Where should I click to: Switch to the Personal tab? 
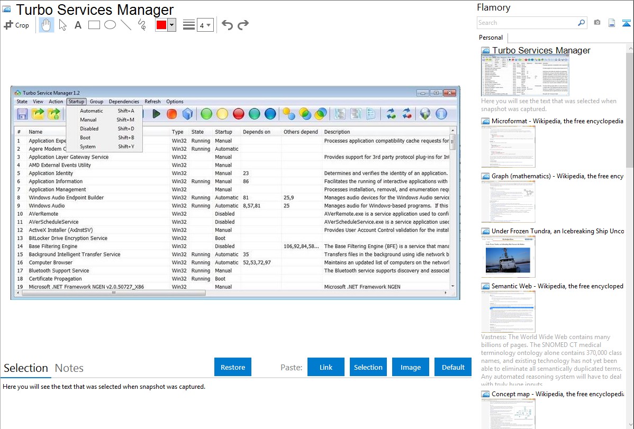(491, 38)
